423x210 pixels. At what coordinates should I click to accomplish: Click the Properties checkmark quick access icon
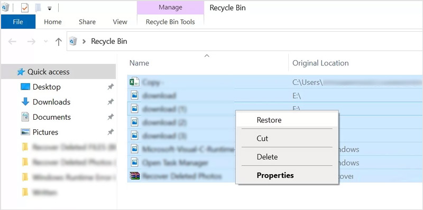tap(24, 8)
